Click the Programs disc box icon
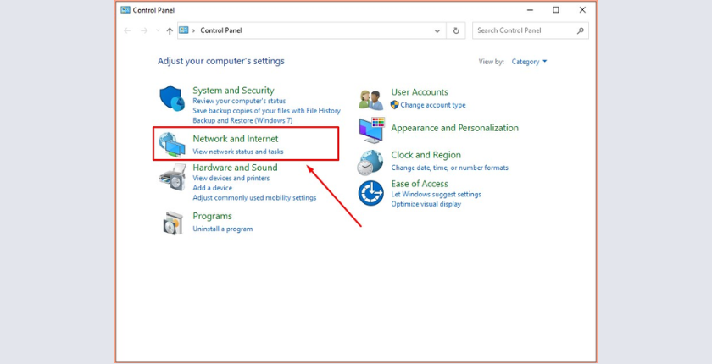712x364 pixels. pos(173,223)
